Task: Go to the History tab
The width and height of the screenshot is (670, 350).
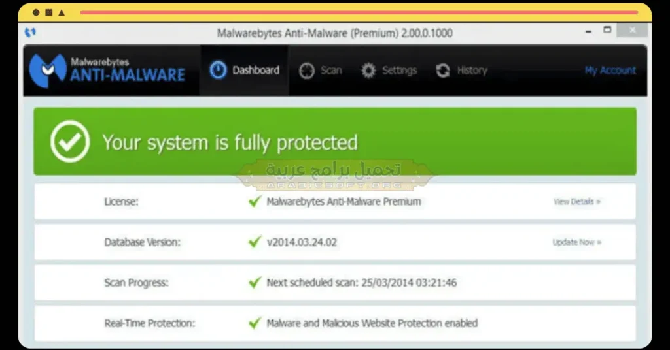Action: [461, 71]
